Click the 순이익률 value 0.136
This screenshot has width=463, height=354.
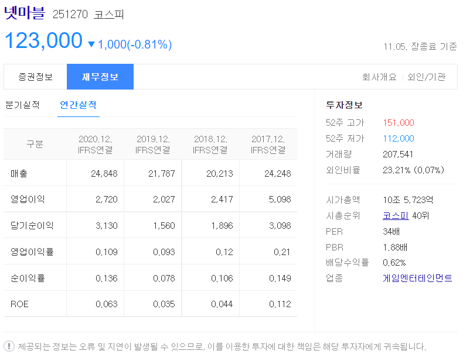[x=107, y=279]
